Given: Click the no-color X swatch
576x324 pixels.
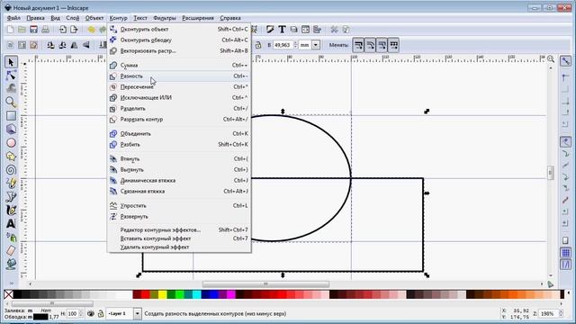Looking at the screenshot, I should click(x=8, y=294).
